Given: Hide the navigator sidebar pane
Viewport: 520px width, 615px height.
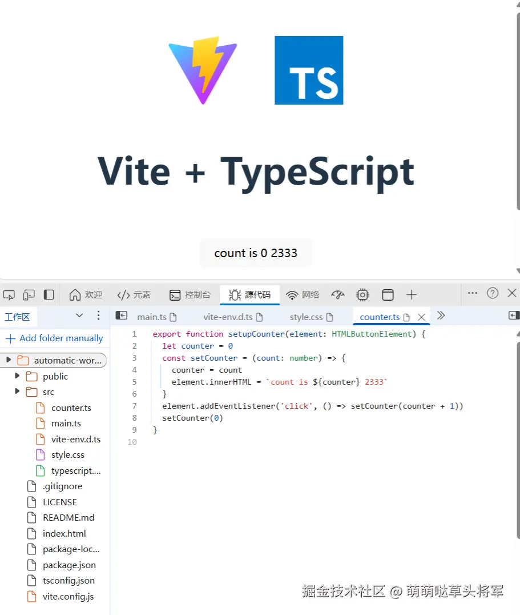Looking at the screenshot, I should [x=122, y=316].
